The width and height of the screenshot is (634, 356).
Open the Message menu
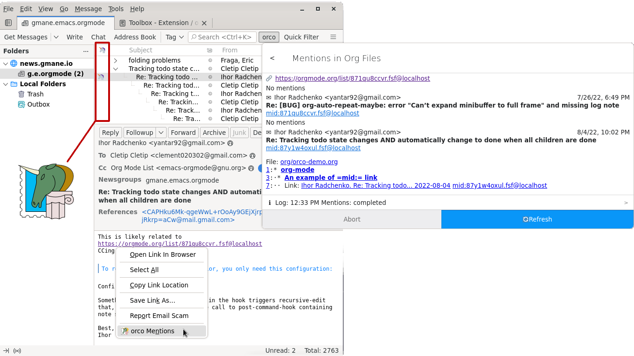[x=88, y=9]
